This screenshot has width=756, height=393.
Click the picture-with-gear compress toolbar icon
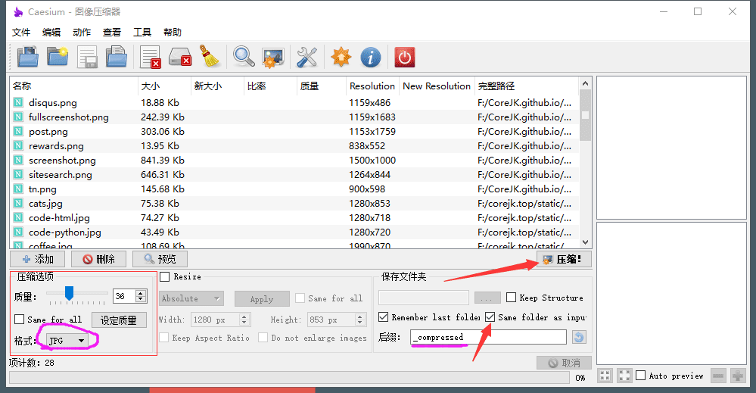[x=273, y=57]
